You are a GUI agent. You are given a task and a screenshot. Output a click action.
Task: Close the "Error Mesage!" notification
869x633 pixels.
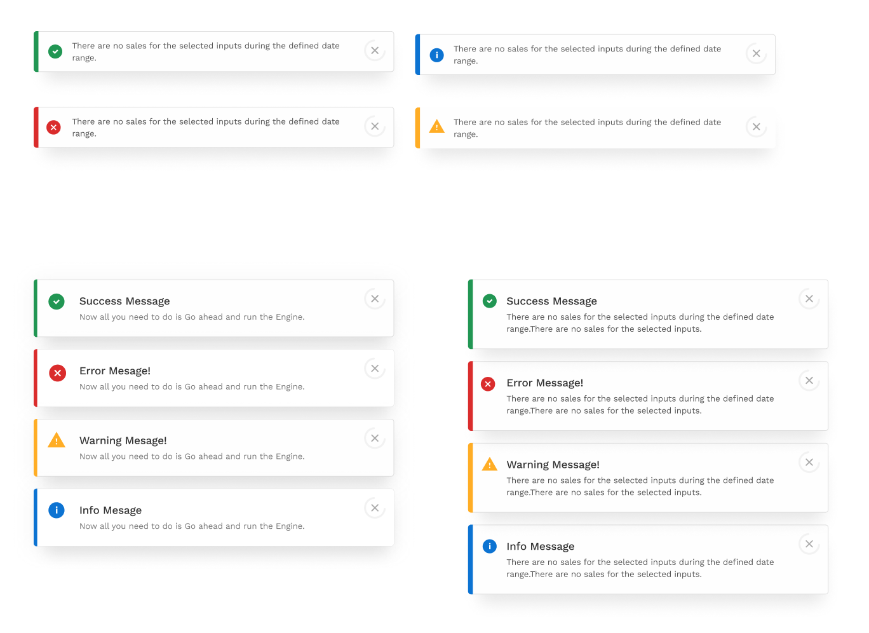[x=375, y=369]
